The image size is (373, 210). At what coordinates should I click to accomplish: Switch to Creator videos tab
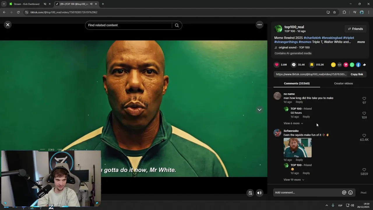point(343,83)
